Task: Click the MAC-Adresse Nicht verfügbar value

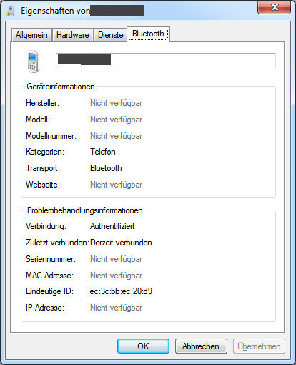Action: (x=117, y=276)
